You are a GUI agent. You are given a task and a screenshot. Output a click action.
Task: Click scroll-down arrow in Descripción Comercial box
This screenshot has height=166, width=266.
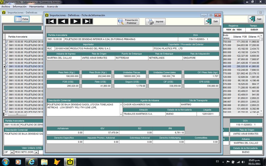coord(121,114)
